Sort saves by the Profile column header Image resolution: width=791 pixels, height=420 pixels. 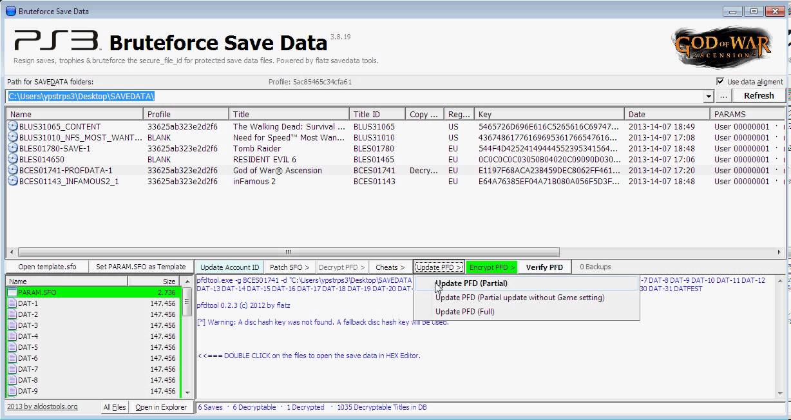(x=186, y=114)
